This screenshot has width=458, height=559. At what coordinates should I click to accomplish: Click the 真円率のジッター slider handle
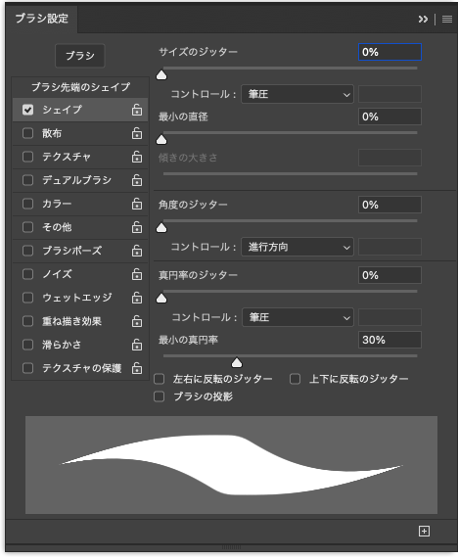(161, 299)
